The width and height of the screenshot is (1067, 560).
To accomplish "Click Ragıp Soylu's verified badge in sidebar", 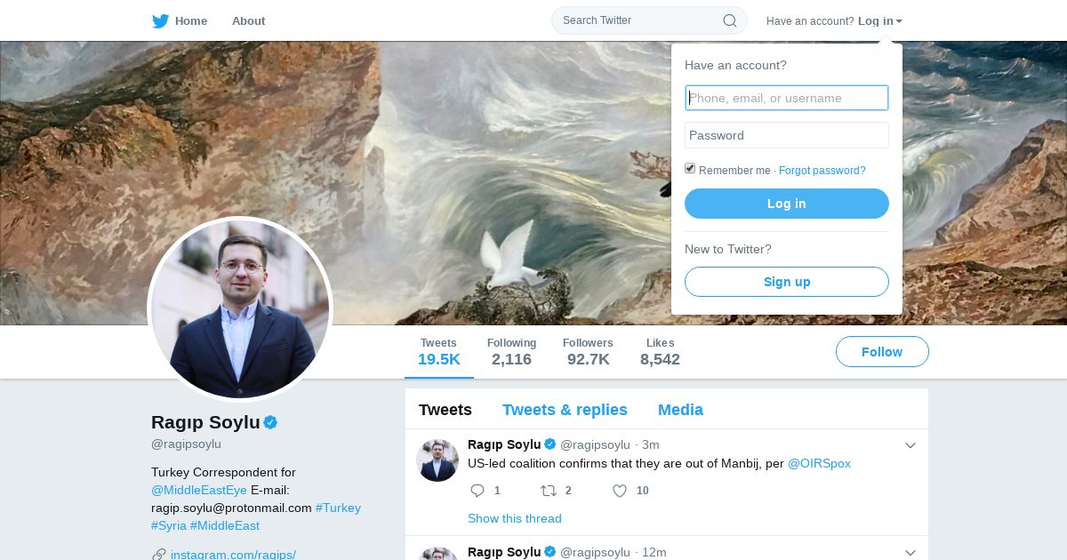I will pyautogui.click(x=270, y=422).
